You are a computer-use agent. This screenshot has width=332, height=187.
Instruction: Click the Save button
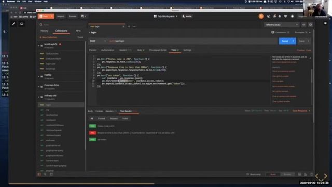point(302,41)
